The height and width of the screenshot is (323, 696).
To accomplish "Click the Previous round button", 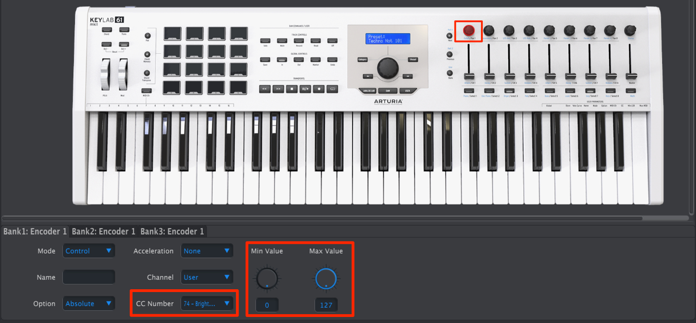I will coord(450,54).
